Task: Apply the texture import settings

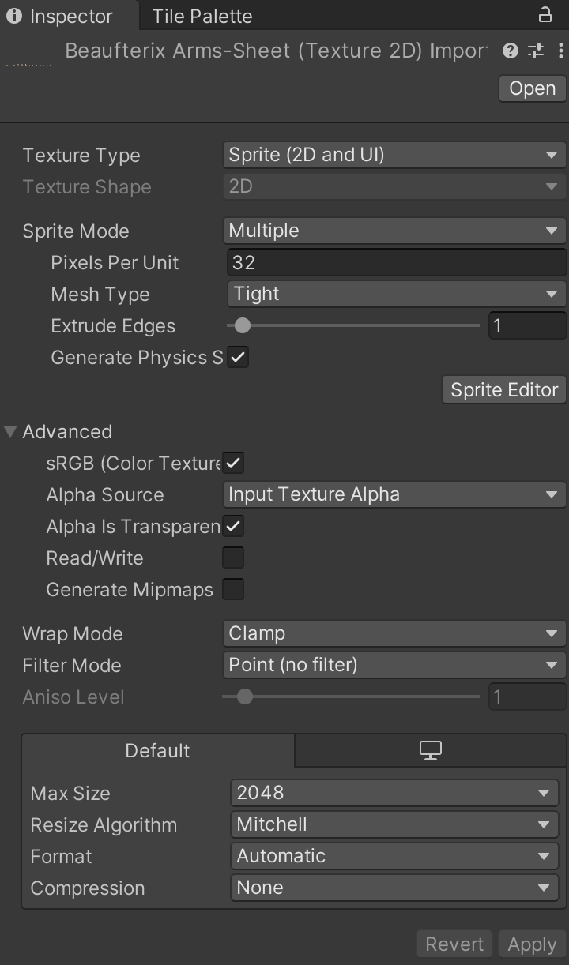Action: [x=531, y=944]
